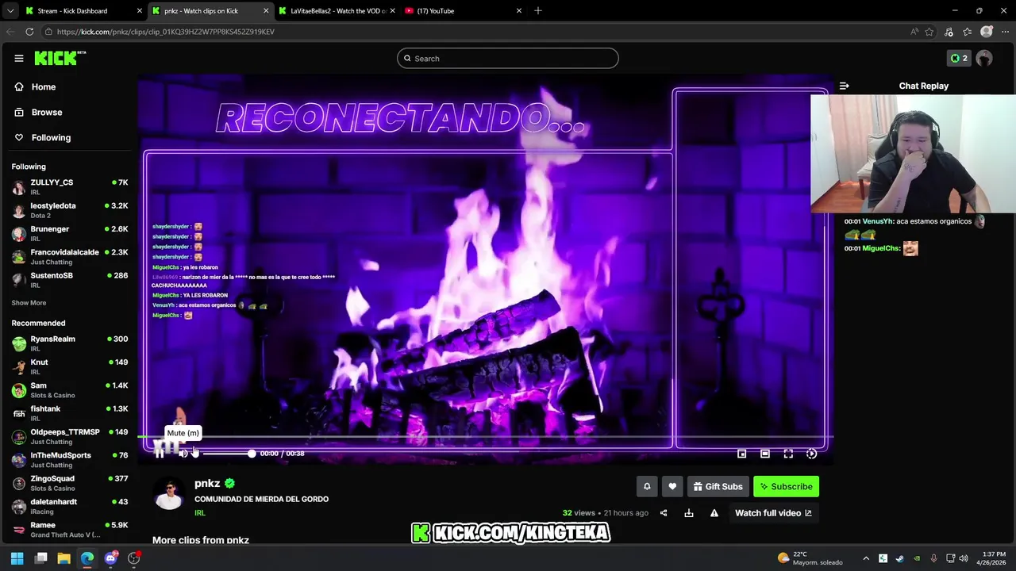
Task: Open a new browser tab
Action: coord(538,11)
